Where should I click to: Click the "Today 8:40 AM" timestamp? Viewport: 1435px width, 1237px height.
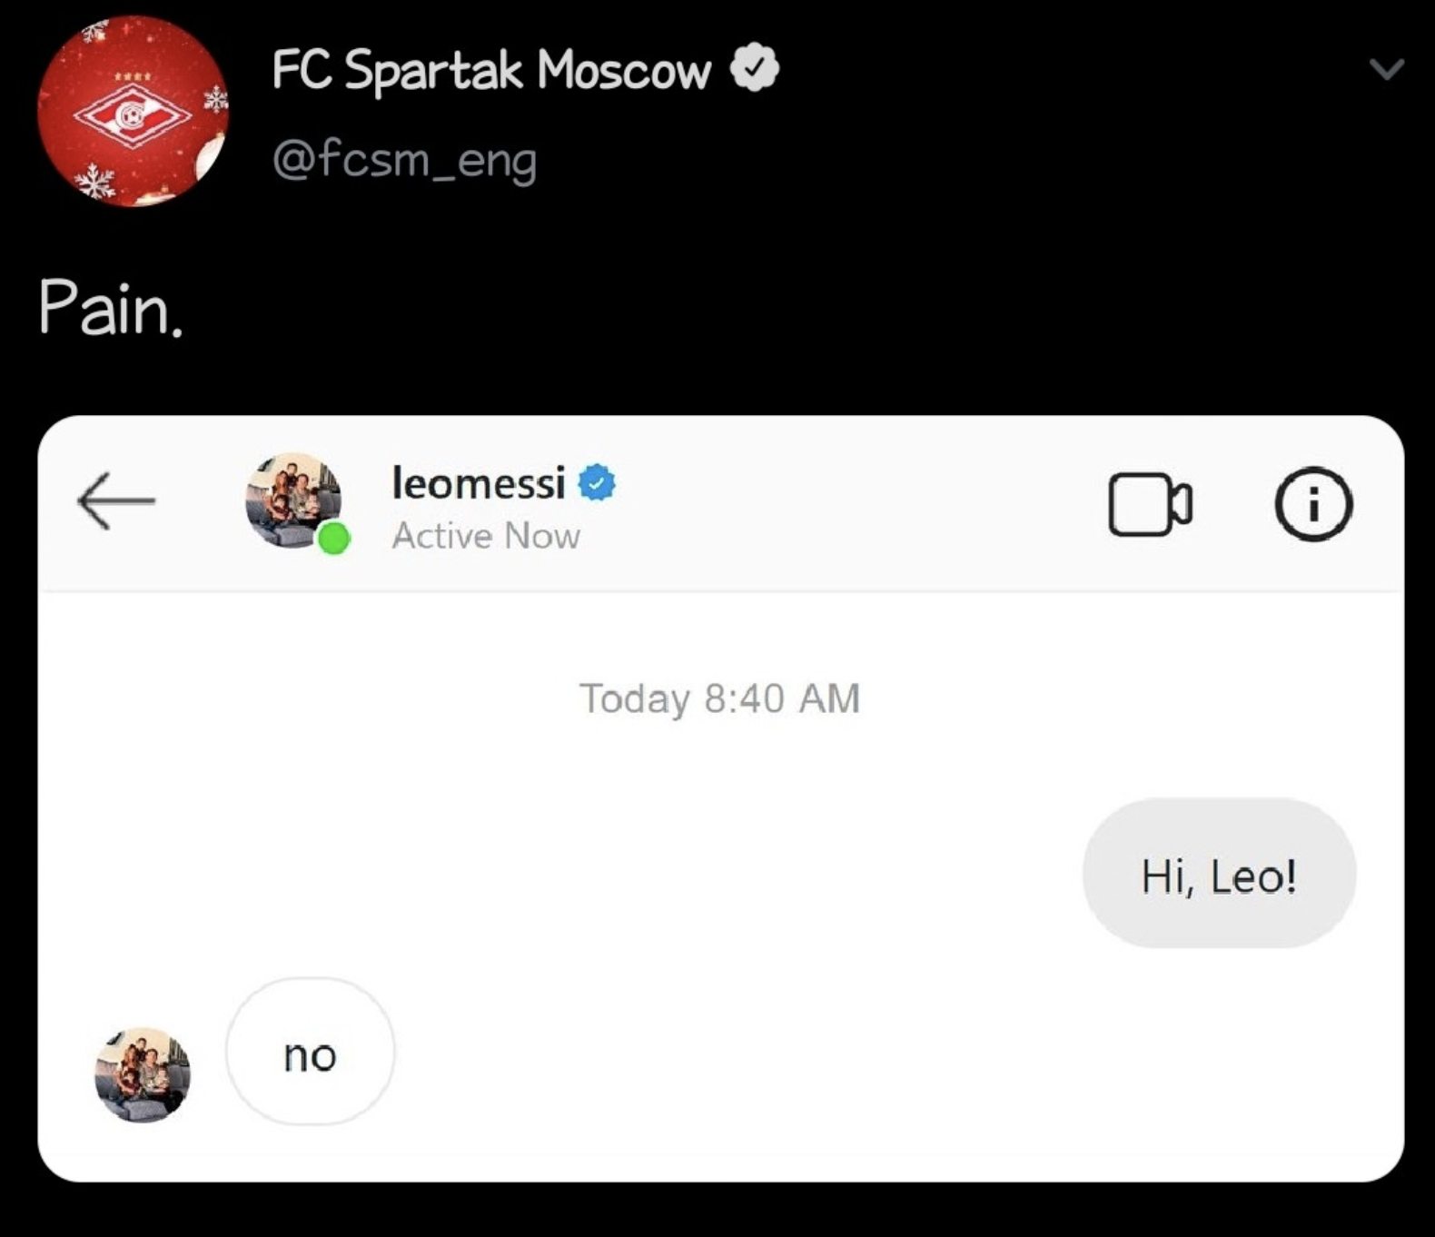719,698
